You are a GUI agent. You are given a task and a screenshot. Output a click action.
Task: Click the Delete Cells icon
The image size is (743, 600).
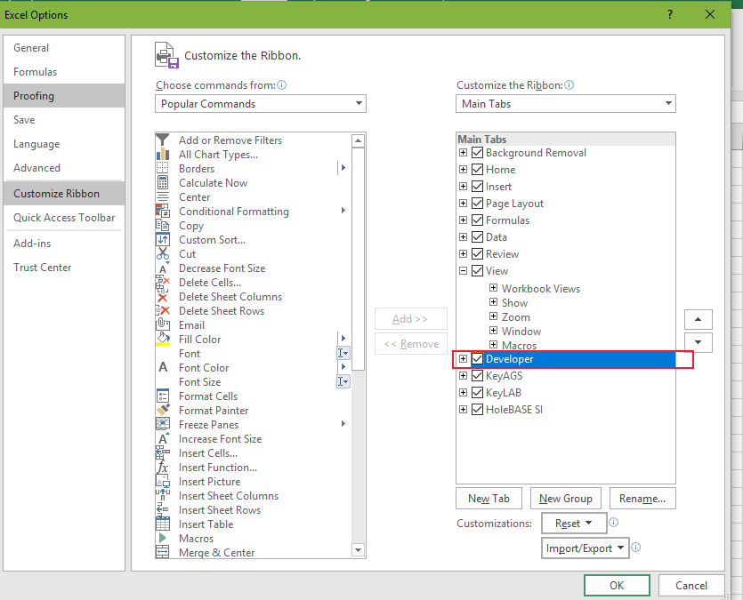click(163, 283)
